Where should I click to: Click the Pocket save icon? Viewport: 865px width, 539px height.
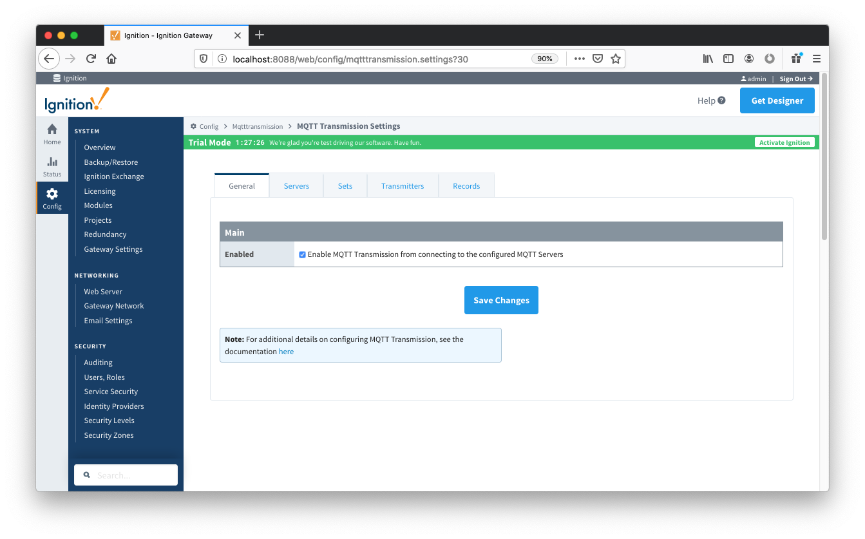tap(598, 59)
